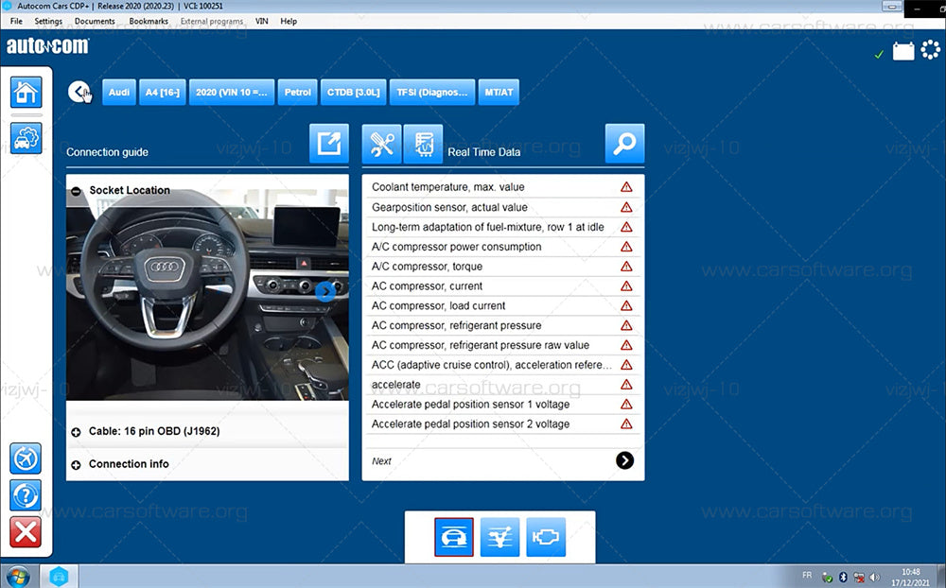
Task: Click the CTDB [3.0L] engine button
Action: coord(354,93)
